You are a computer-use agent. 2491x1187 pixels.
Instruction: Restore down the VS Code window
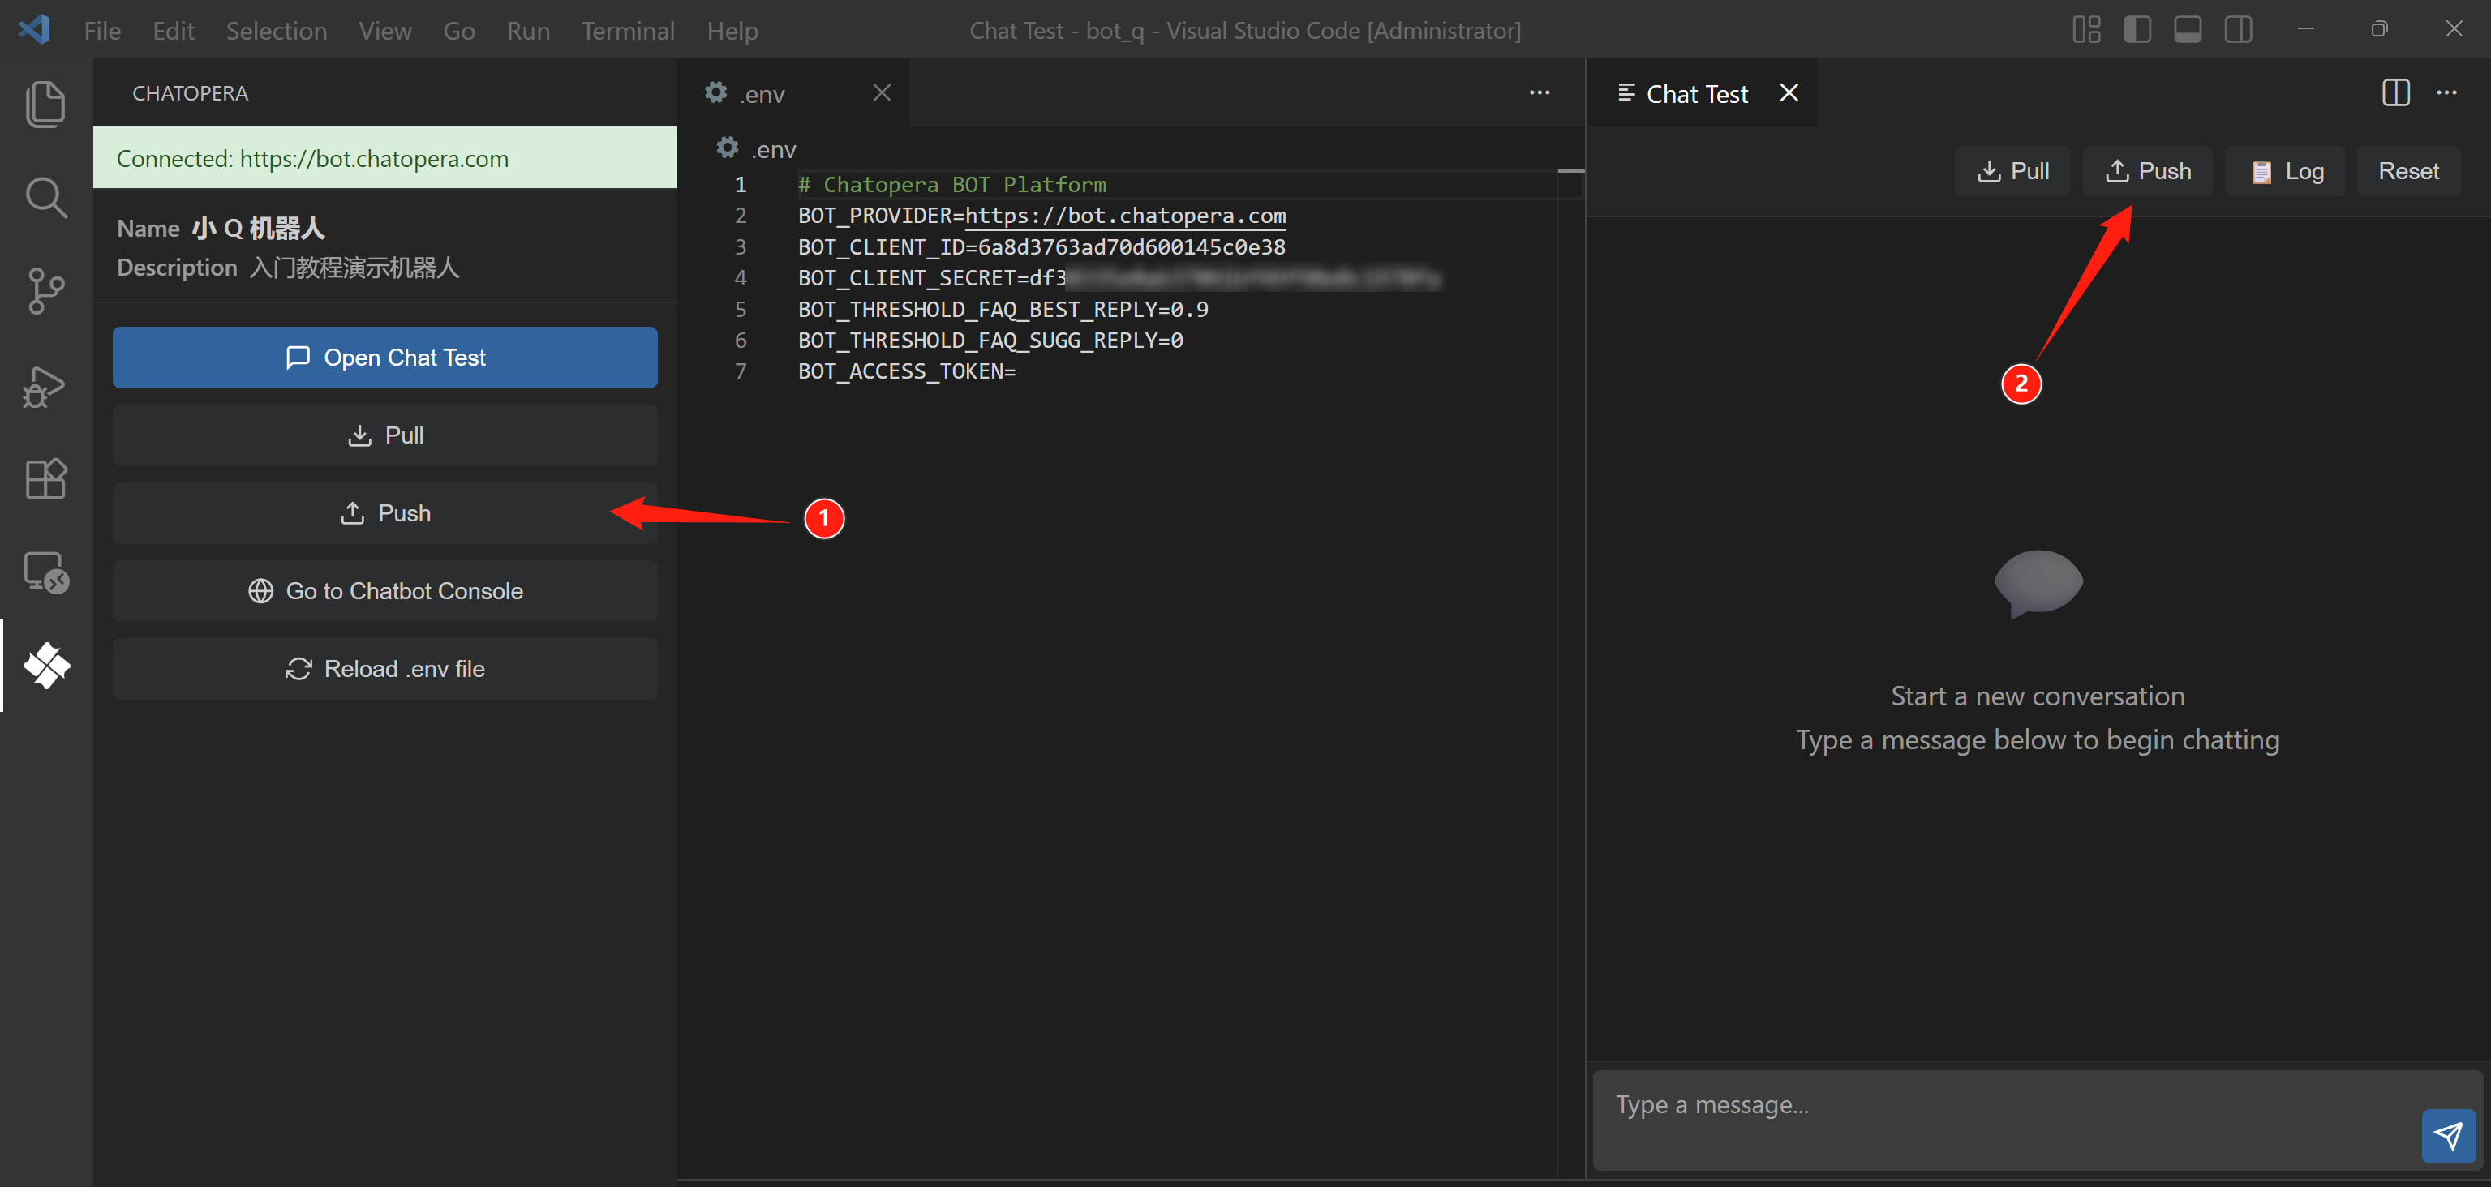(2379, 29)
